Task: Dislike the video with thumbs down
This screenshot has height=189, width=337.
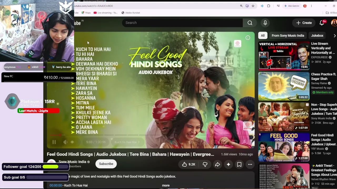Action: tap(205, 164)
